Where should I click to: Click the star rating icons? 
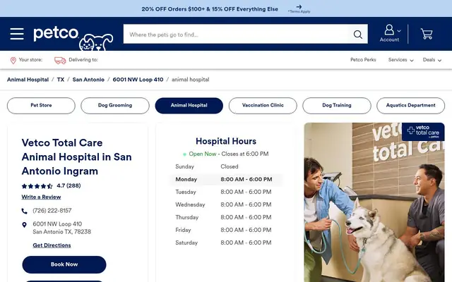[x=37, y=186]
